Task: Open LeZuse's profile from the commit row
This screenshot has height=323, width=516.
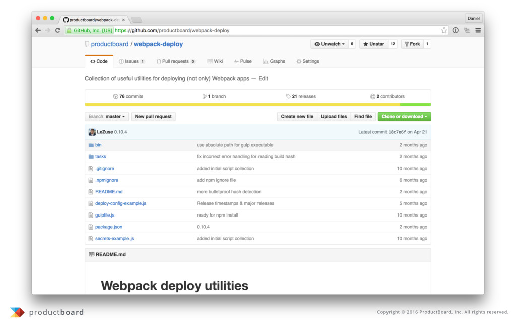Action: [x=105, y=132]
